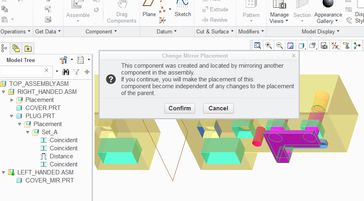Click the Zoom In magnifier icon
Screen dimensions: 364x201
pyautogui.click(x=269, y=46)
